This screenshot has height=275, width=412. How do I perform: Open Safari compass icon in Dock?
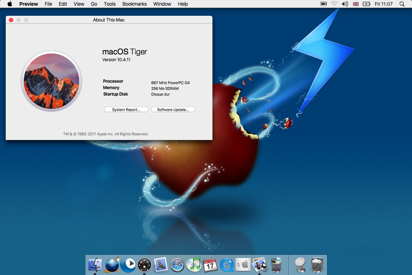pos(177,265)
